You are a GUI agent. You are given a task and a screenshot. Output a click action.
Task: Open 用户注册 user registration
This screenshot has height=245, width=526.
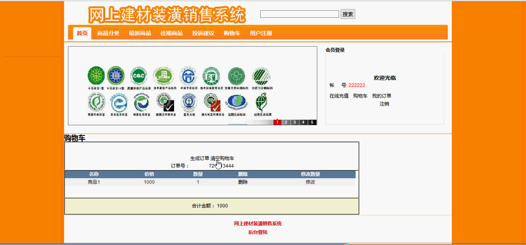pos(261,33)
